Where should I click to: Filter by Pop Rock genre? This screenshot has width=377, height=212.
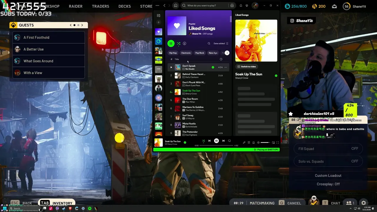[x=200, y=53]
